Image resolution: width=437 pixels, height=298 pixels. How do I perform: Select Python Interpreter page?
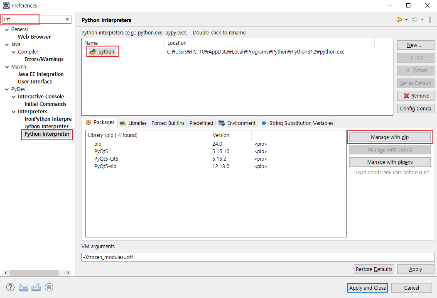[x=47, y=134]
